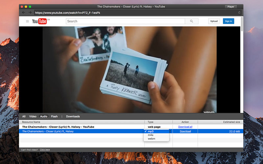Go back with the left arrow
The image size is (263, 164).
[24, 12]
